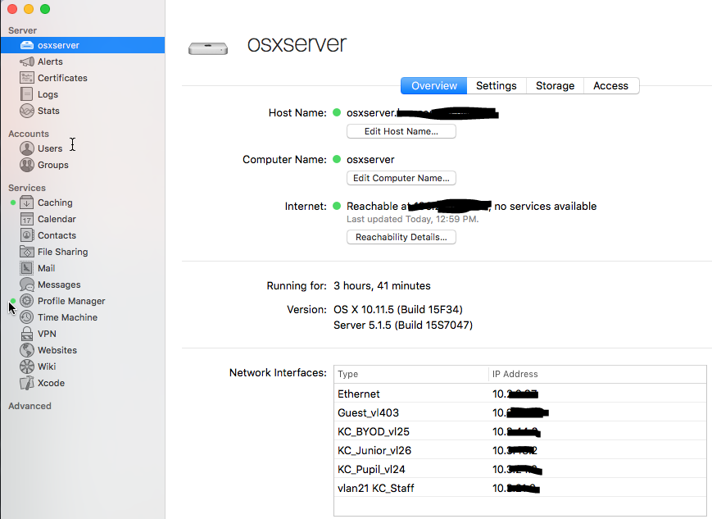Open the Certificates icon in the sidebar

tap(27, 78)
